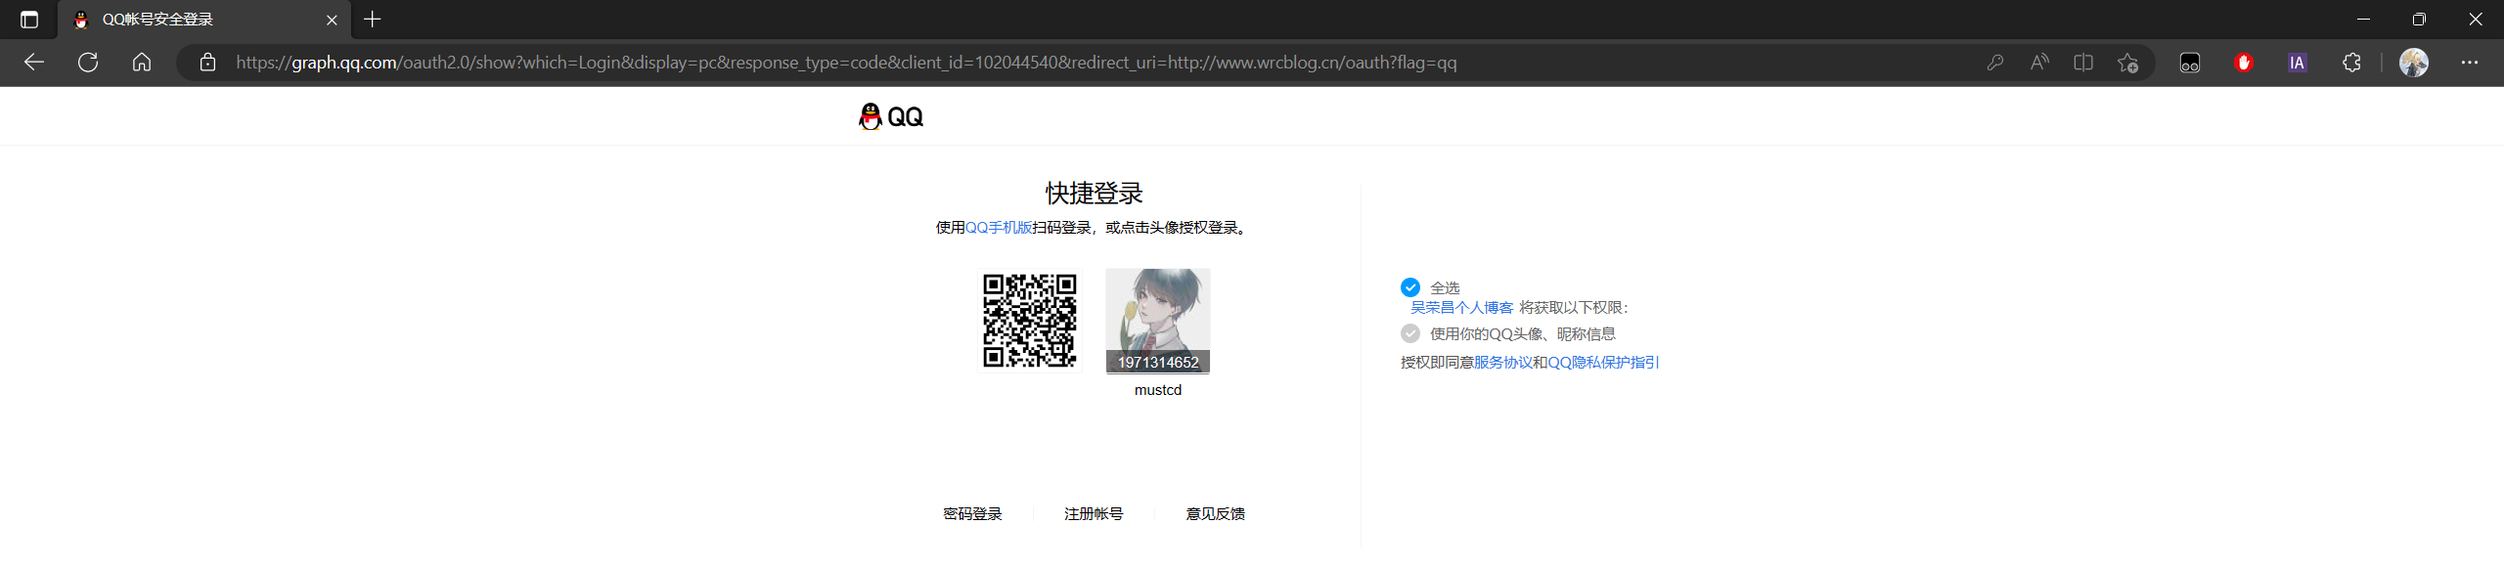Open the QQ手机版 link

pyautogui.click(x=999, y=228)
